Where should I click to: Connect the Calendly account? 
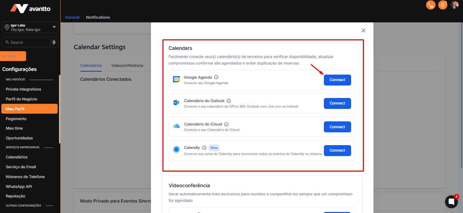[x=337, y=151]
